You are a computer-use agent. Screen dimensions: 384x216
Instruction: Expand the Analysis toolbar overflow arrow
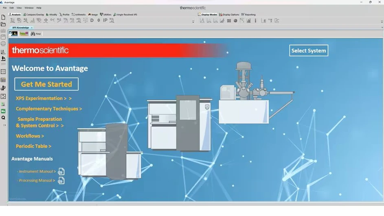[193, 22]
